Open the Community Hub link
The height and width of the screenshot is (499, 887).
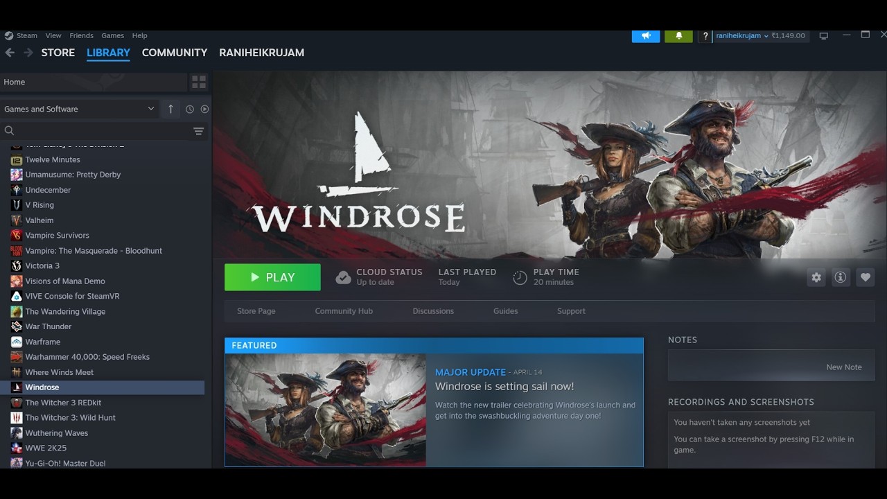[344, 311]
